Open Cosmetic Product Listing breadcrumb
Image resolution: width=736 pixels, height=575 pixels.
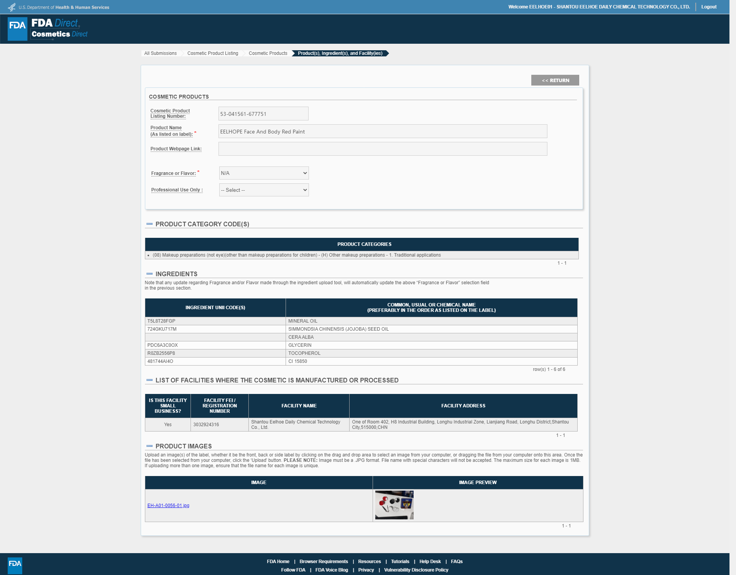(213, 53)
